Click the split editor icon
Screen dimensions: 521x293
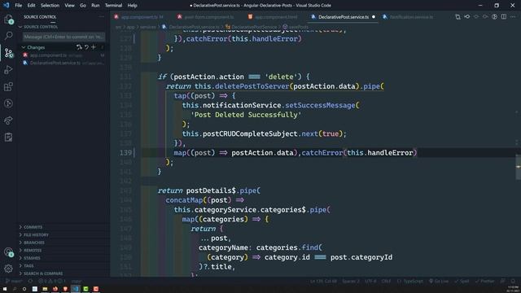pos(504,16)
